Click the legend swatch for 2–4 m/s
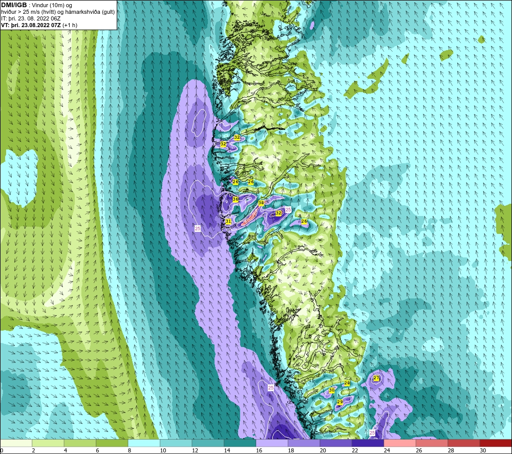 pos(48,443)
